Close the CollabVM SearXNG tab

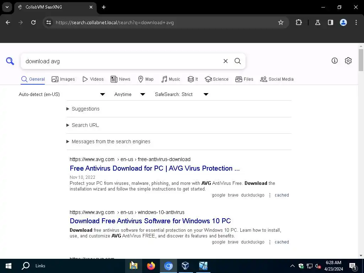pos(91,7)
